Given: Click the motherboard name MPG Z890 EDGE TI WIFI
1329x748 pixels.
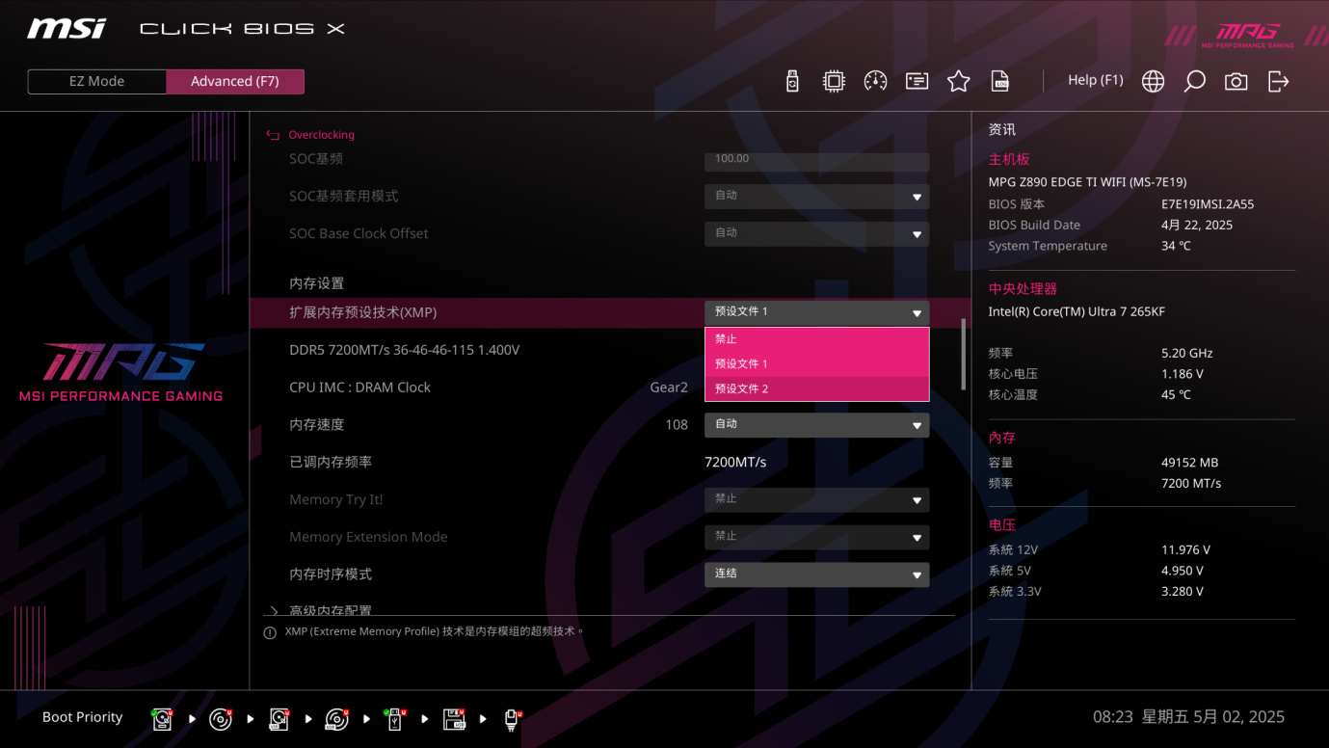Looking at the screenshot, I should tap(1087, 182).
